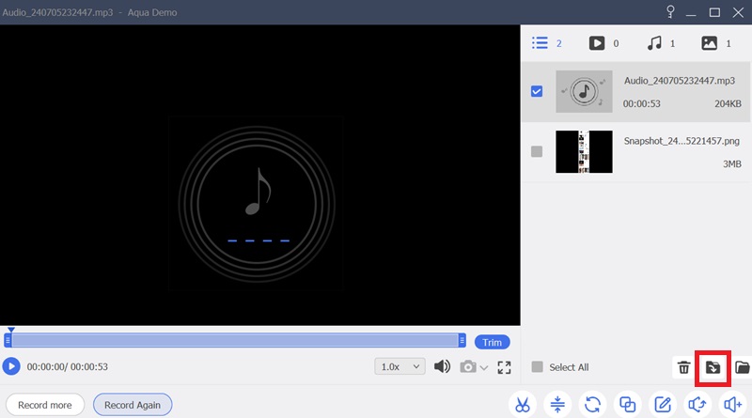The image size is (752, 418).
Task: Click the 00:00:00/ 00:00:53 time display
Action: point(67,366)
